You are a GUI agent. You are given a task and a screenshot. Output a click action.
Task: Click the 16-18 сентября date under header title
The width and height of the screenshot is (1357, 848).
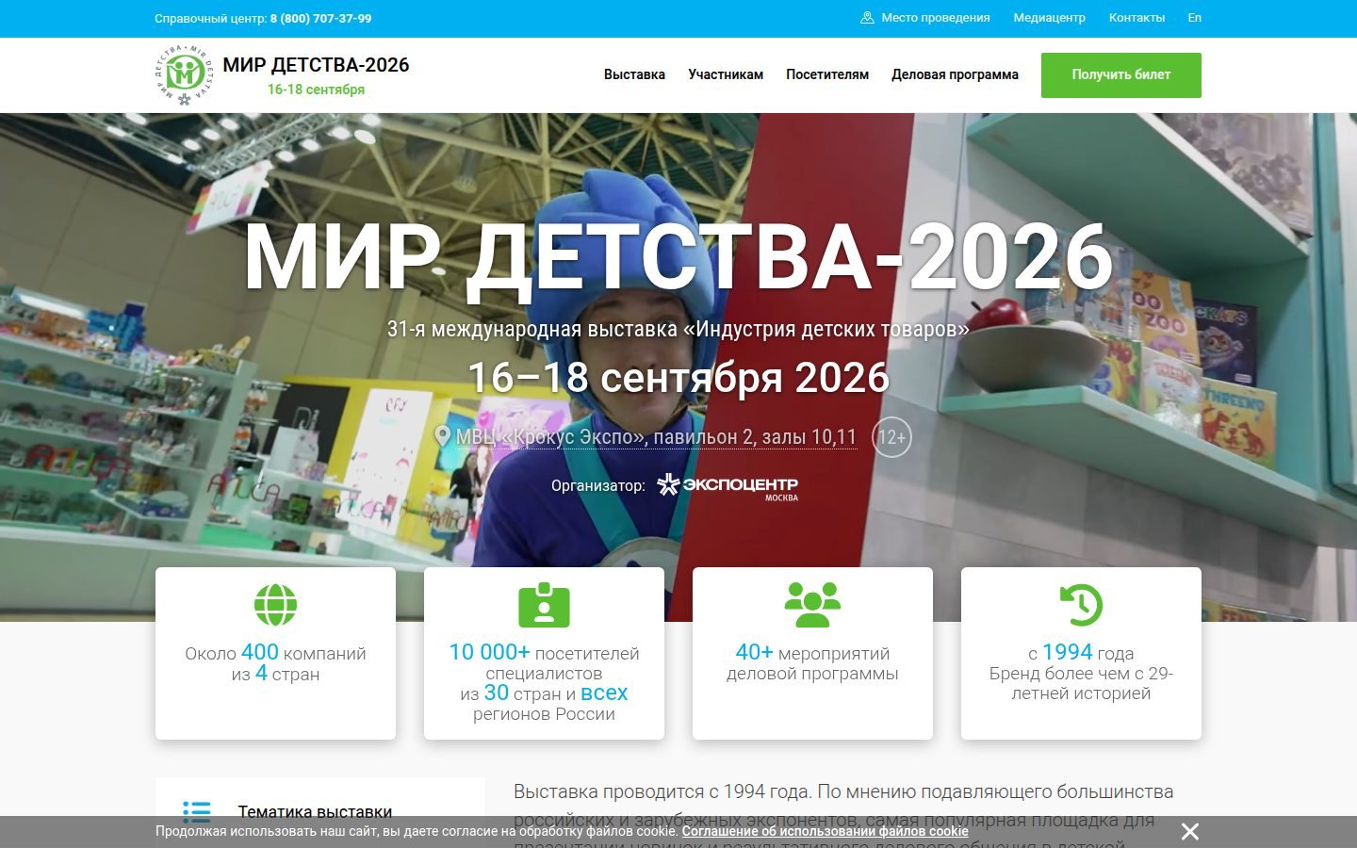tap(316, 90)
